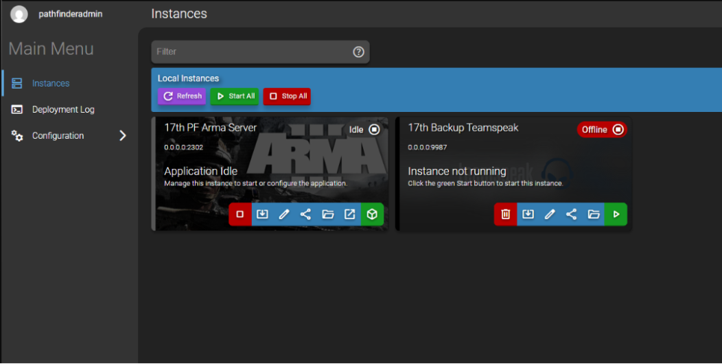Viewport: 722px width, 364px height.
Task: Open folder icon on 17th Backup Teamspeak card
Action: tap(594, 214)
